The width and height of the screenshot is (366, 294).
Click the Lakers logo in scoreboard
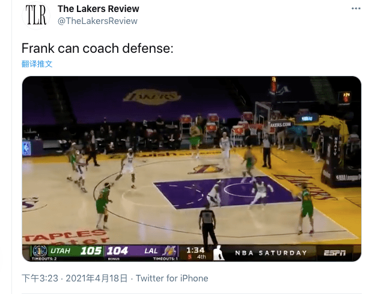[x=169, y=251]
